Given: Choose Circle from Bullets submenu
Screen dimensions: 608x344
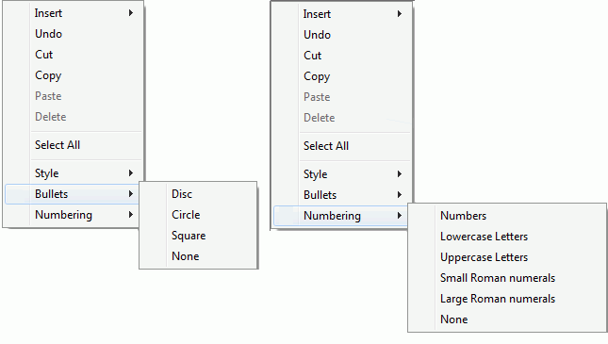Looking at the screenshot, I should [198, 215].
